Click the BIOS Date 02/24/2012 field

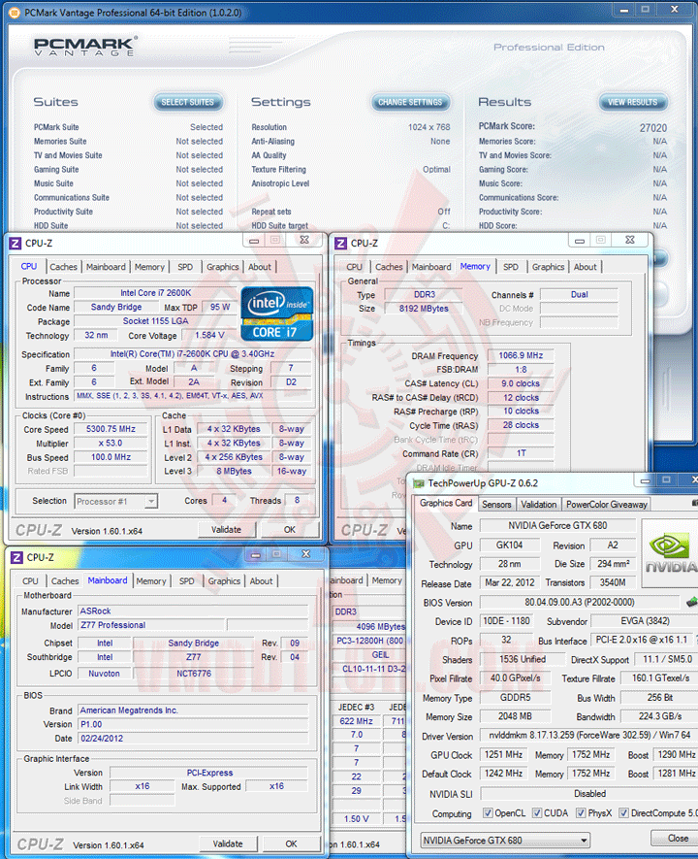point(193,739)
